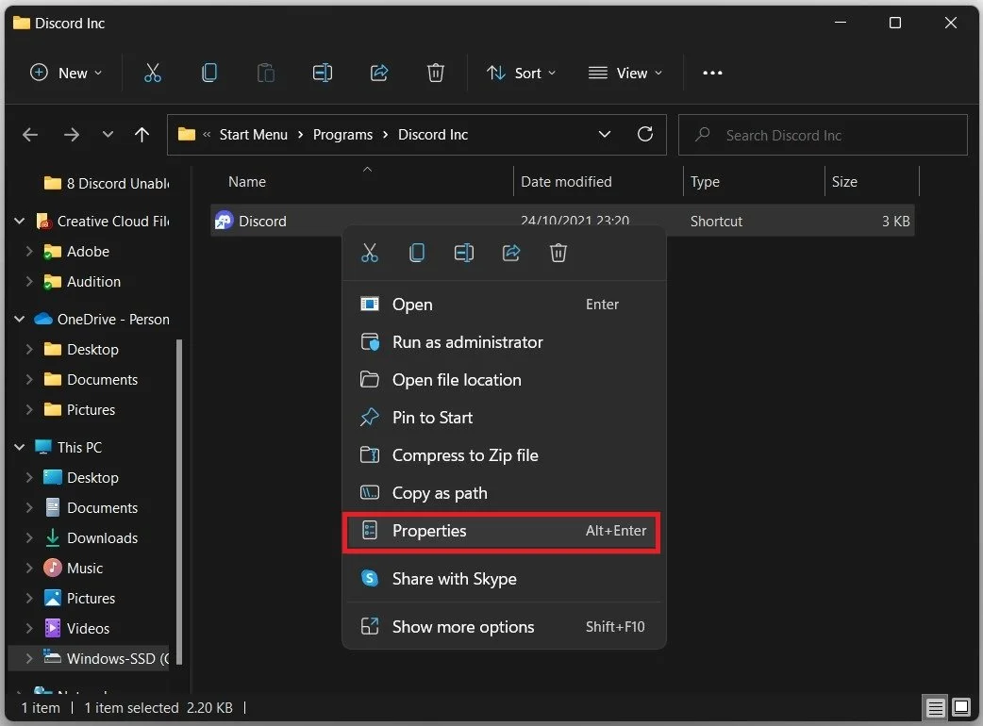Go forward with the right arrow button
983x726 pixels.
pos(72,135)
